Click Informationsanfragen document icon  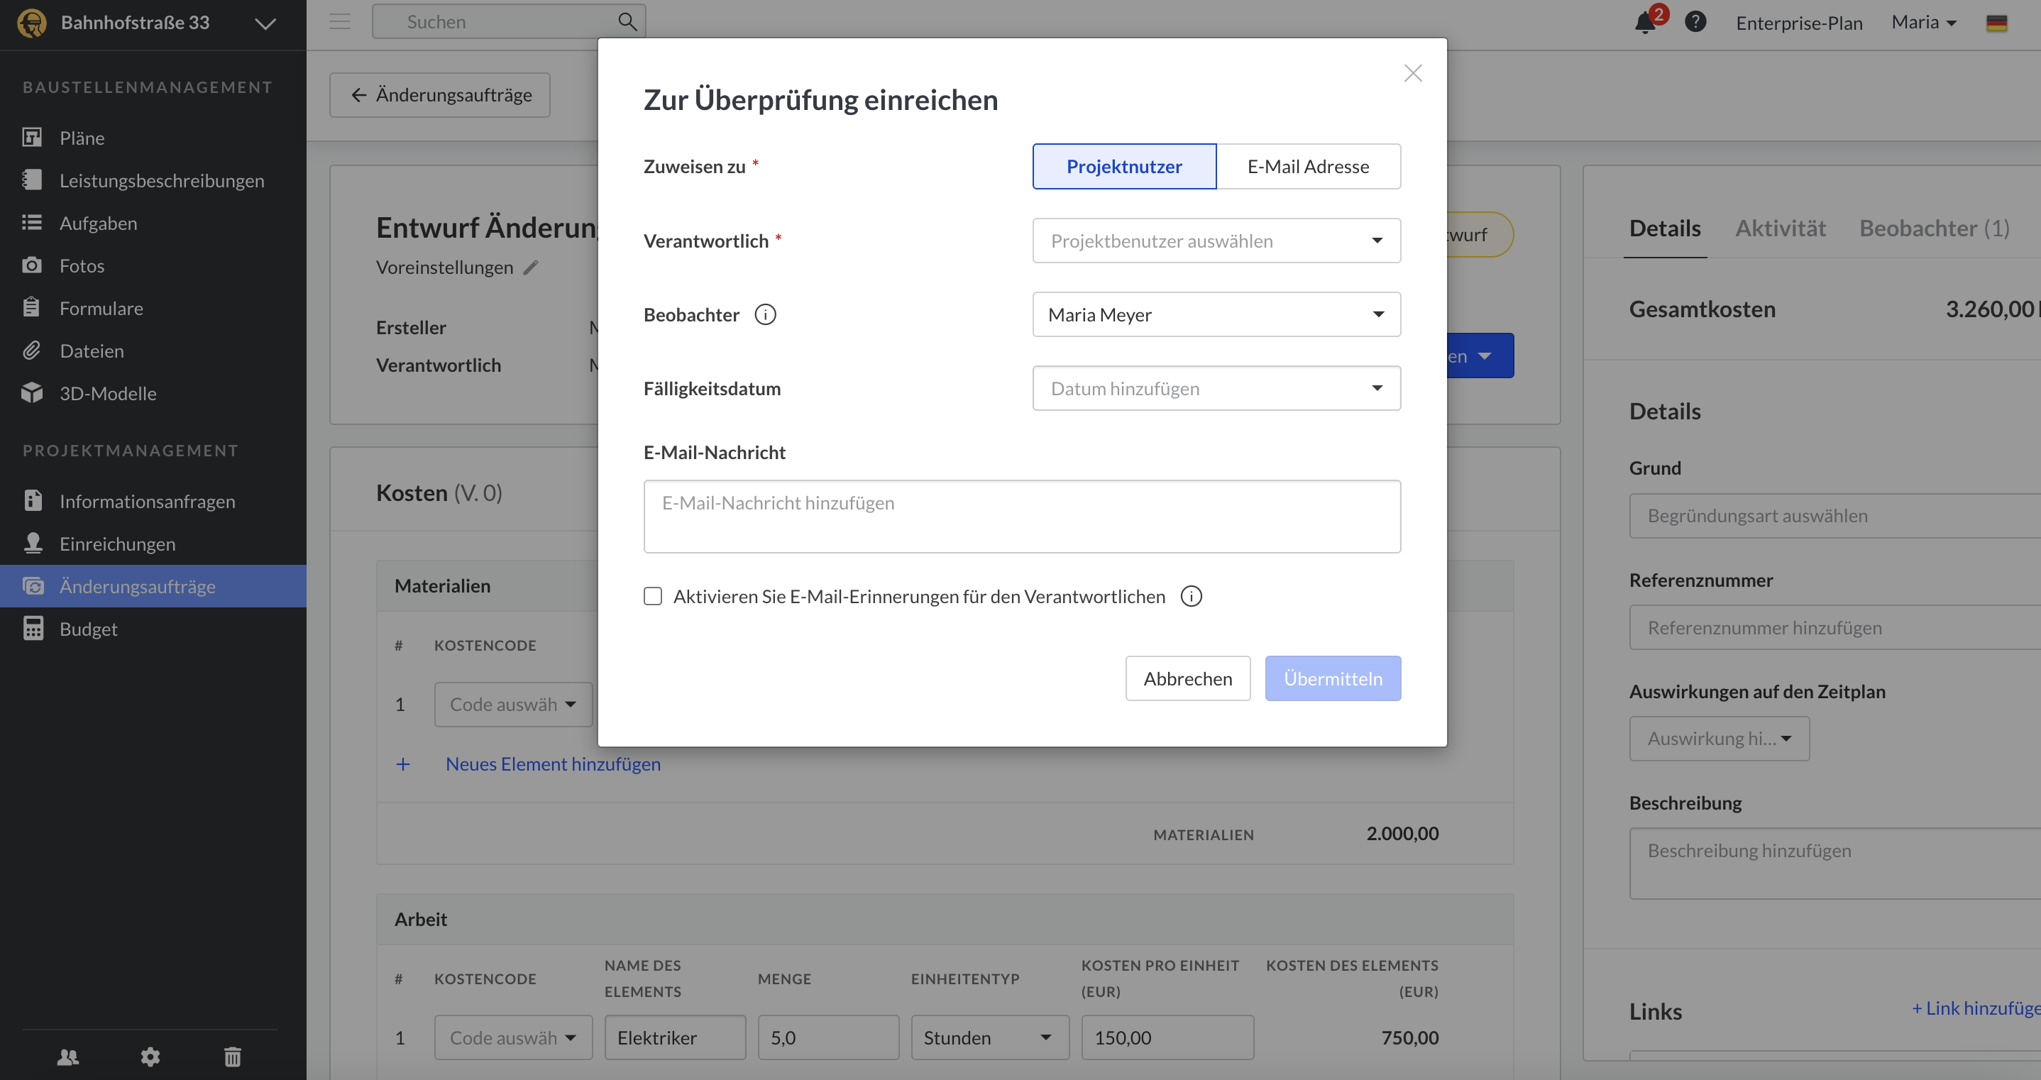click(33, 501)
